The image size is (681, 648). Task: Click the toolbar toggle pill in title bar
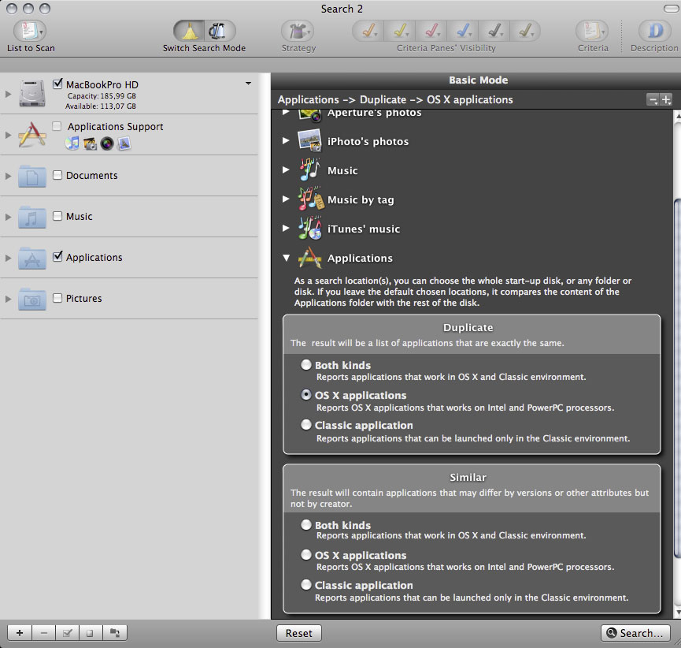(672, 8)
